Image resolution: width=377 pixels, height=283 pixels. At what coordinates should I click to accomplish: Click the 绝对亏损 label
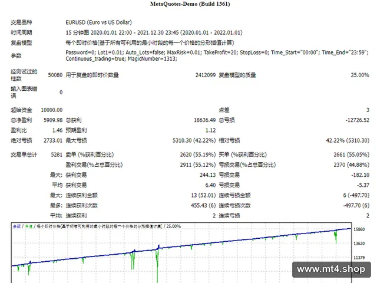pos(21,140)
